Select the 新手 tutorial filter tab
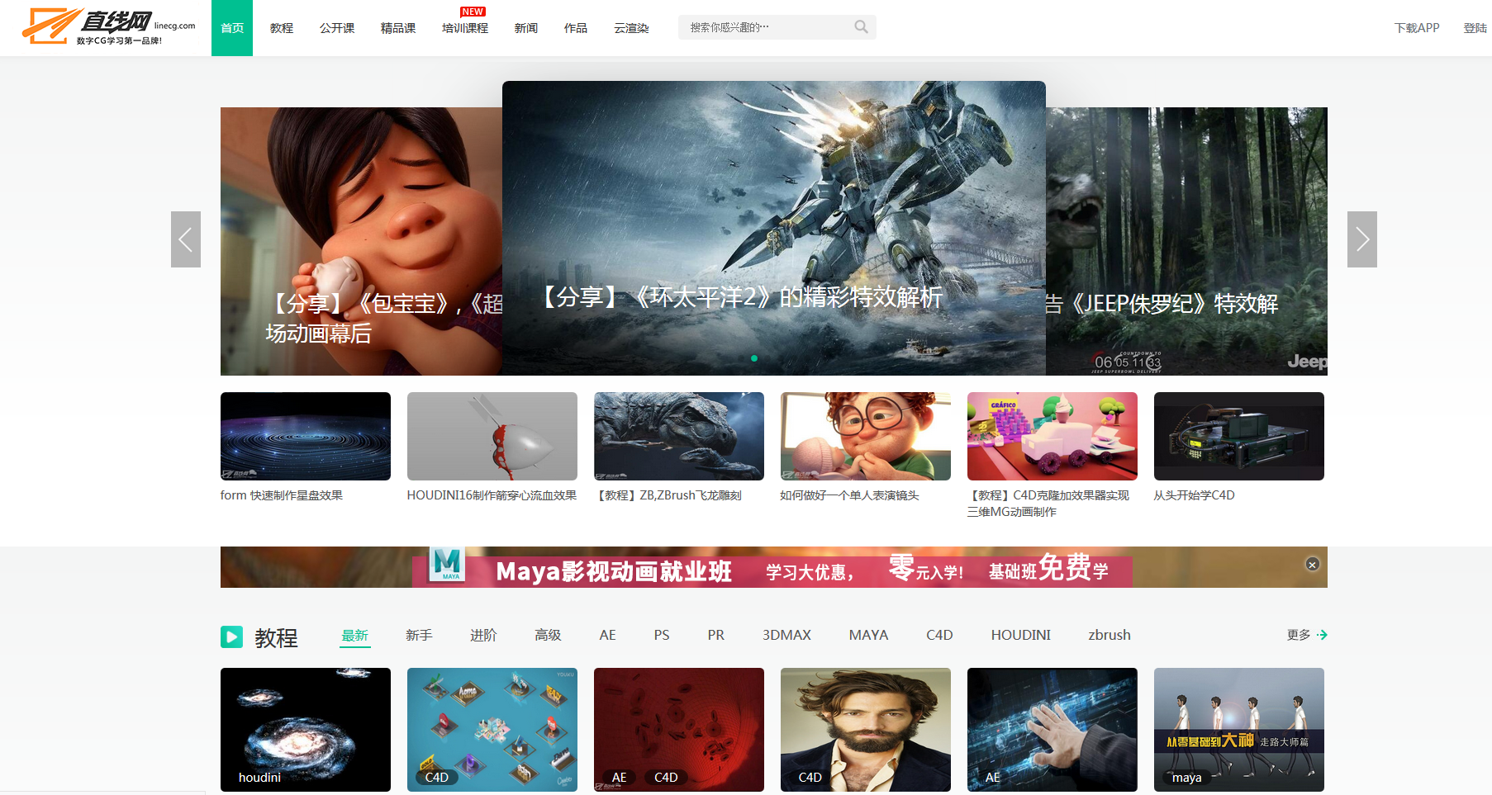The height and width of the screenshot is (795, 1492). click(x=420, y=635)
